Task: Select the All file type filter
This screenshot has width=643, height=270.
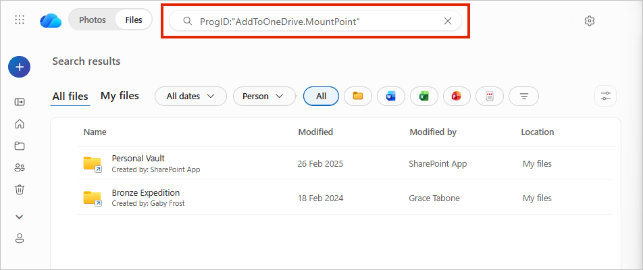Action: point(321,97)
